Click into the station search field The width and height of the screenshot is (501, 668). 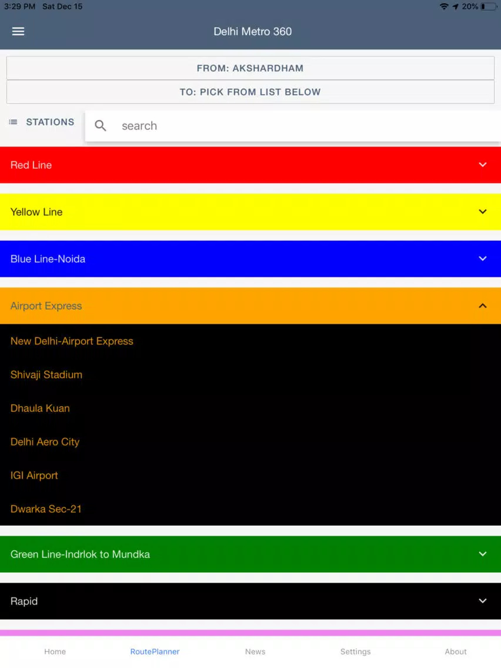[293, 126]
